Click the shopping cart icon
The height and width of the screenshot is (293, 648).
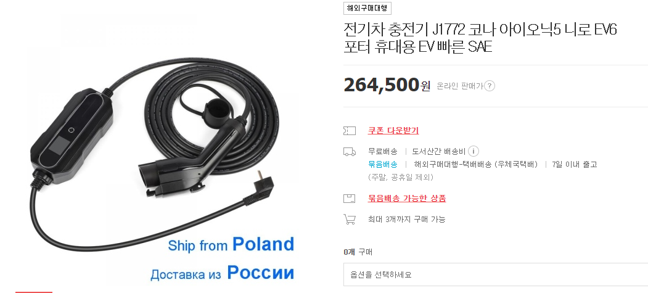349,219
